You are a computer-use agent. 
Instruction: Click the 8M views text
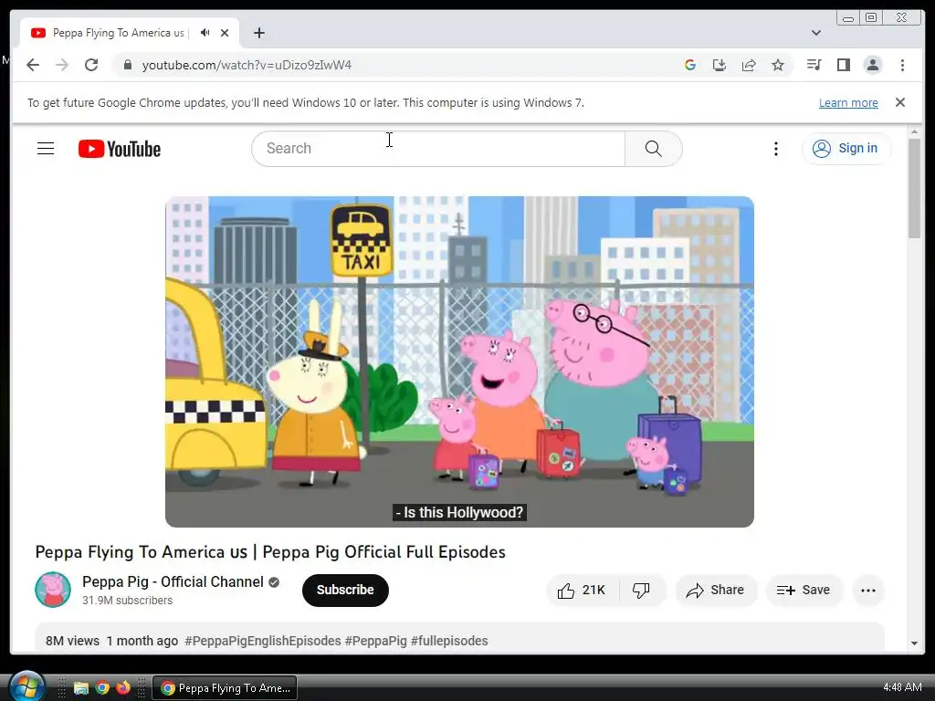coord(72,641)
